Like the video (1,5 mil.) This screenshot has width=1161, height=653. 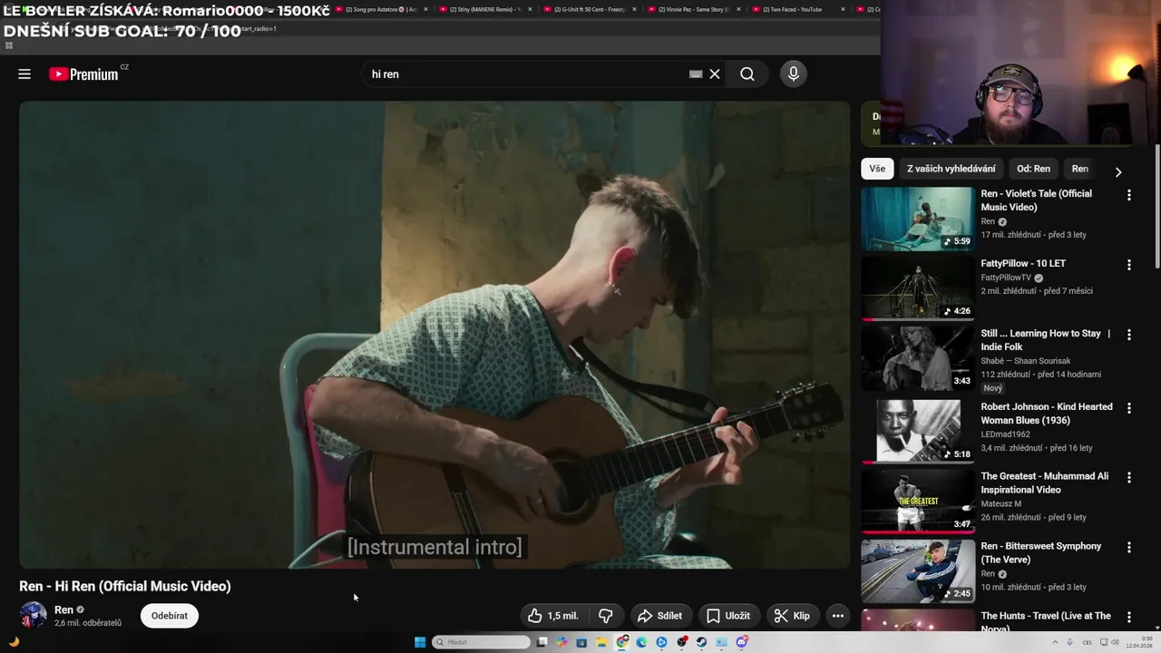(553, 616)
